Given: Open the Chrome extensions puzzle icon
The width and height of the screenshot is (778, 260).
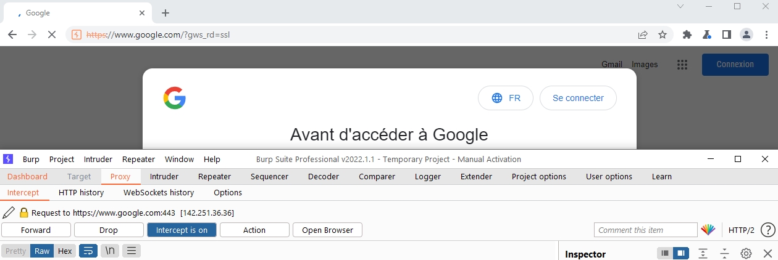Looking at the screenshot, I should 687,35.
